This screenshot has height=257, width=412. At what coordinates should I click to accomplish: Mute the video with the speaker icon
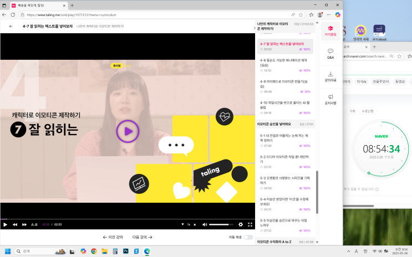[x=205, y=224]
